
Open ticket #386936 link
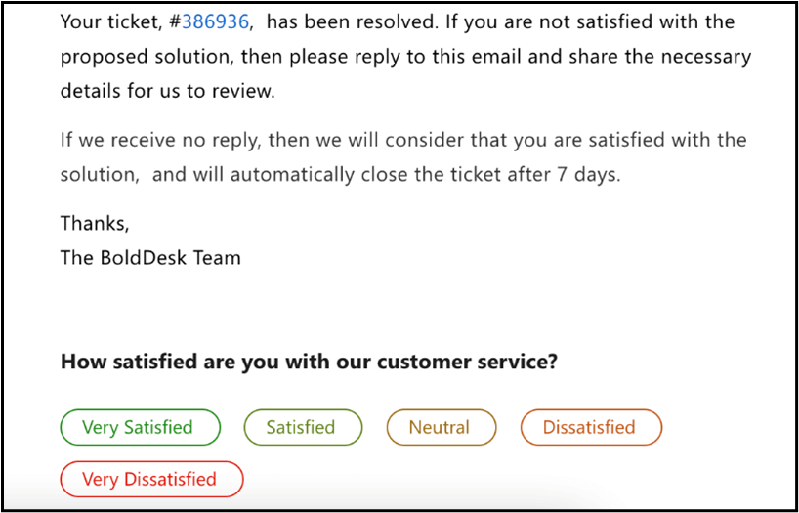pos(215,21)
